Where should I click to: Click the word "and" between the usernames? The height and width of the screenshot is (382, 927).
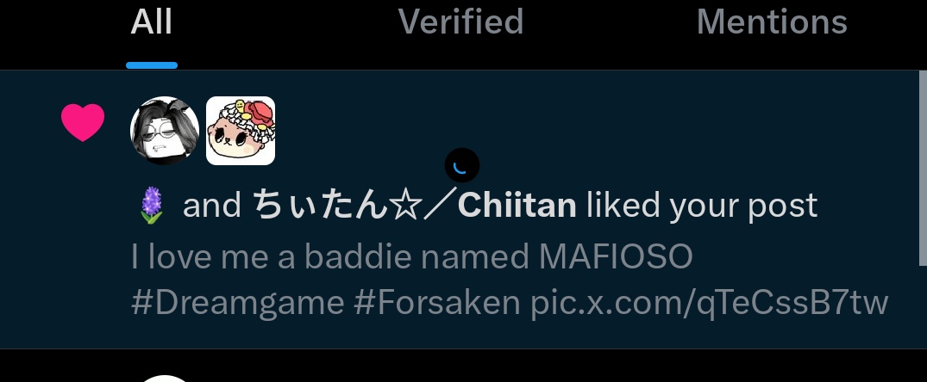pyautogui.click(x=211, y=206)
